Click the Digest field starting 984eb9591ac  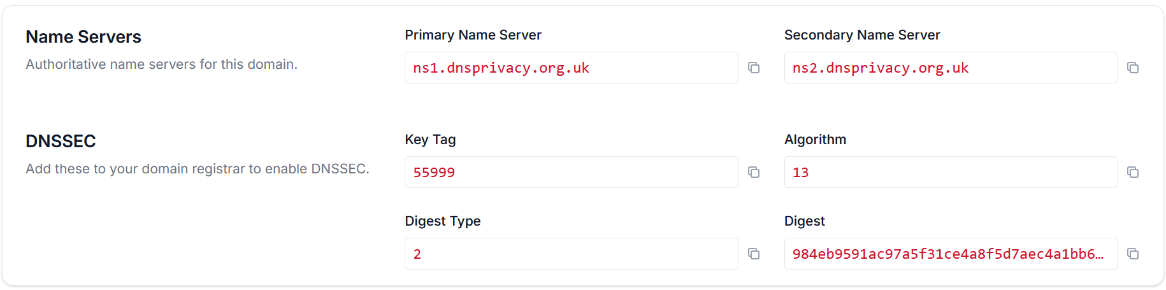point(951,254)
